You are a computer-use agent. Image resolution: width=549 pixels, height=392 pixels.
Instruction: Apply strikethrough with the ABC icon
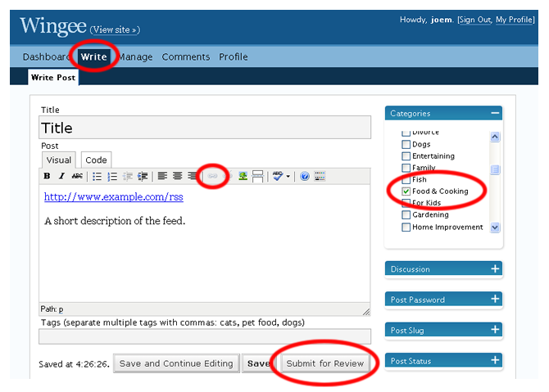point(77,176)
